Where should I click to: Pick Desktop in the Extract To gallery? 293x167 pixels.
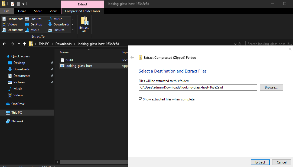[34, 24]
